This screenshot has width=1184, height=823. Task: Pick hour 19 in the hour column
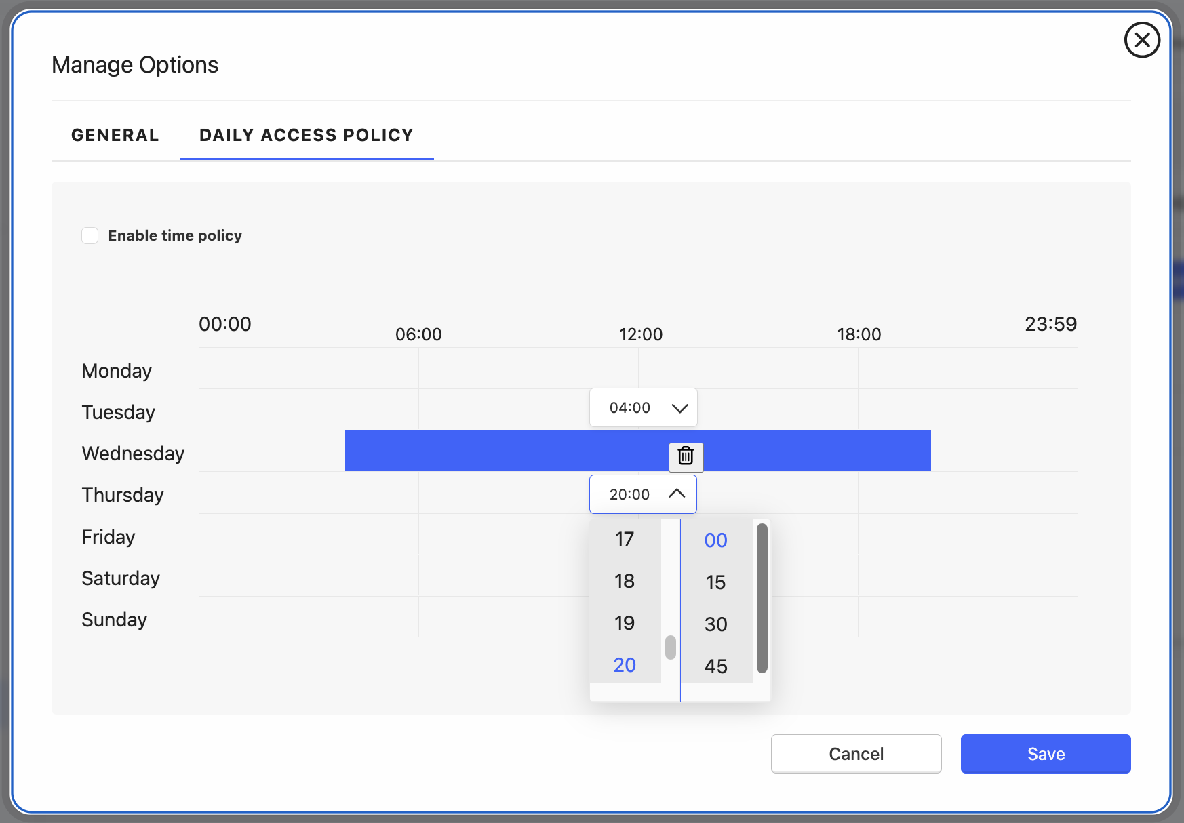click(625, 623)
